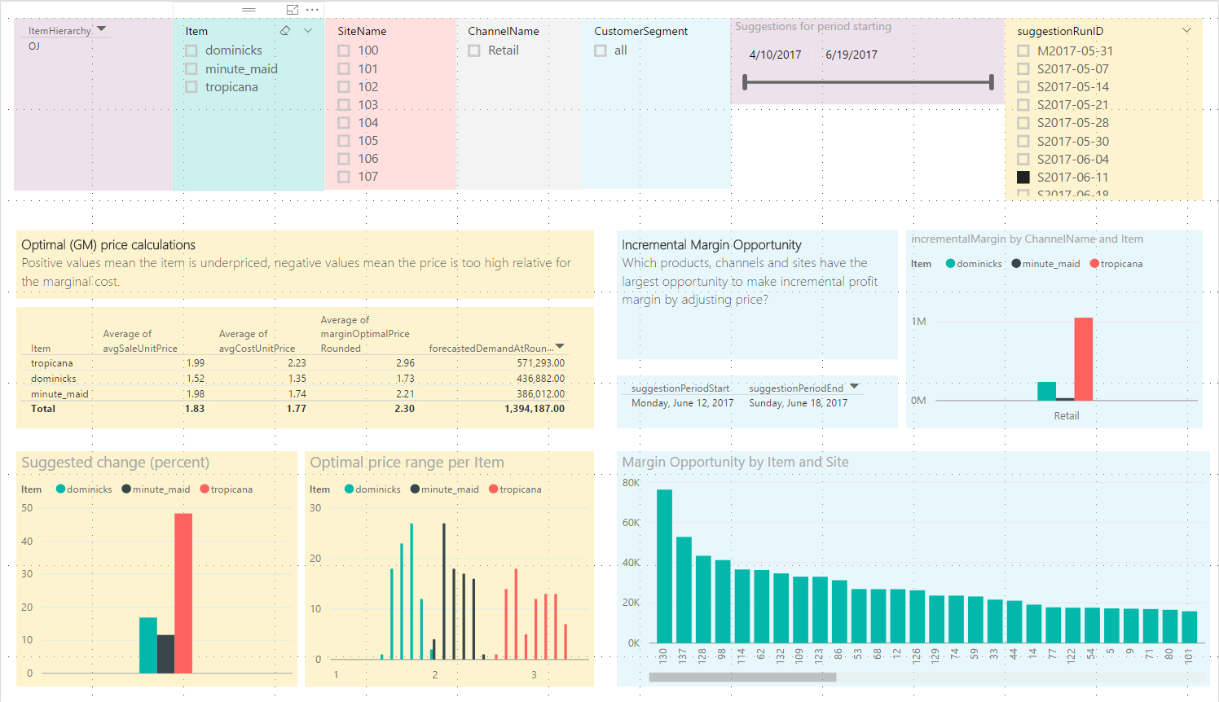This screenshot has height=702, width=1219.
Task: Check the S2017-05-28 run ID
Action: [x=1023, y=123]
